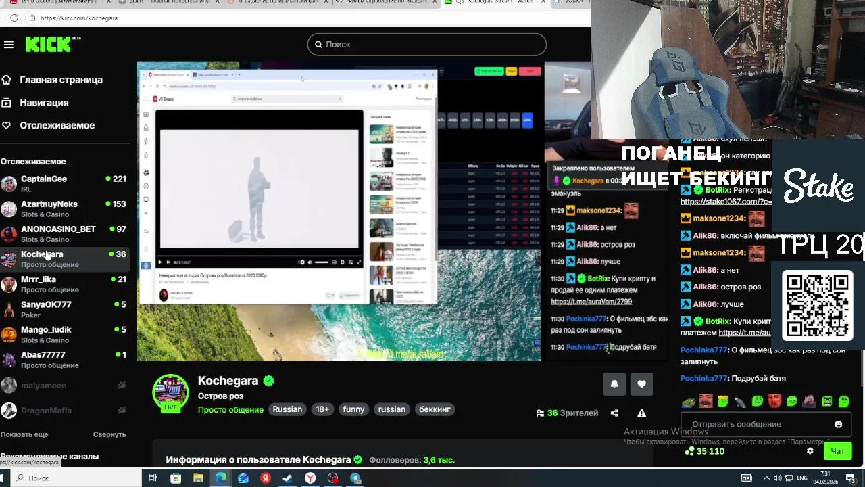Open Steam from the taskbar

(288, 478)
